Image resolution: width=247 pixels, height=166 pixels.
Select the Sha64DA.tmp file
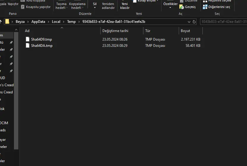[x=42, y=46]
